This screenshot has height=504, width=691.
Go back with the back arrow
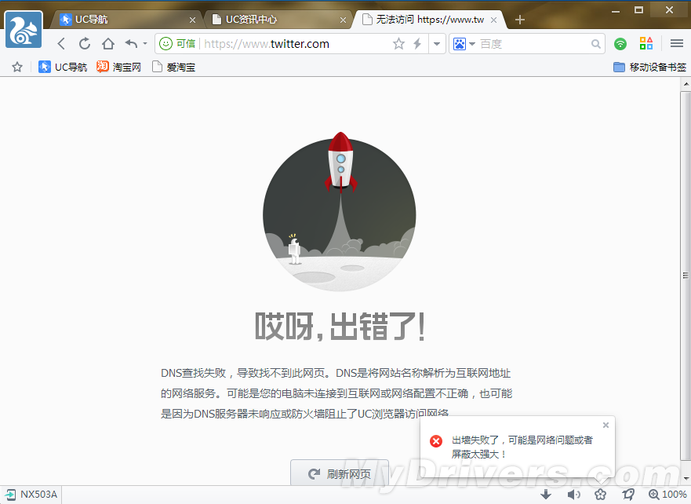61,44
